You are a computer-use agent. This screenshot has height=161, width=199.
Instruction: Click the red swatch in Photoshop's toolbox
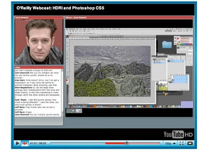pos(67,81)
